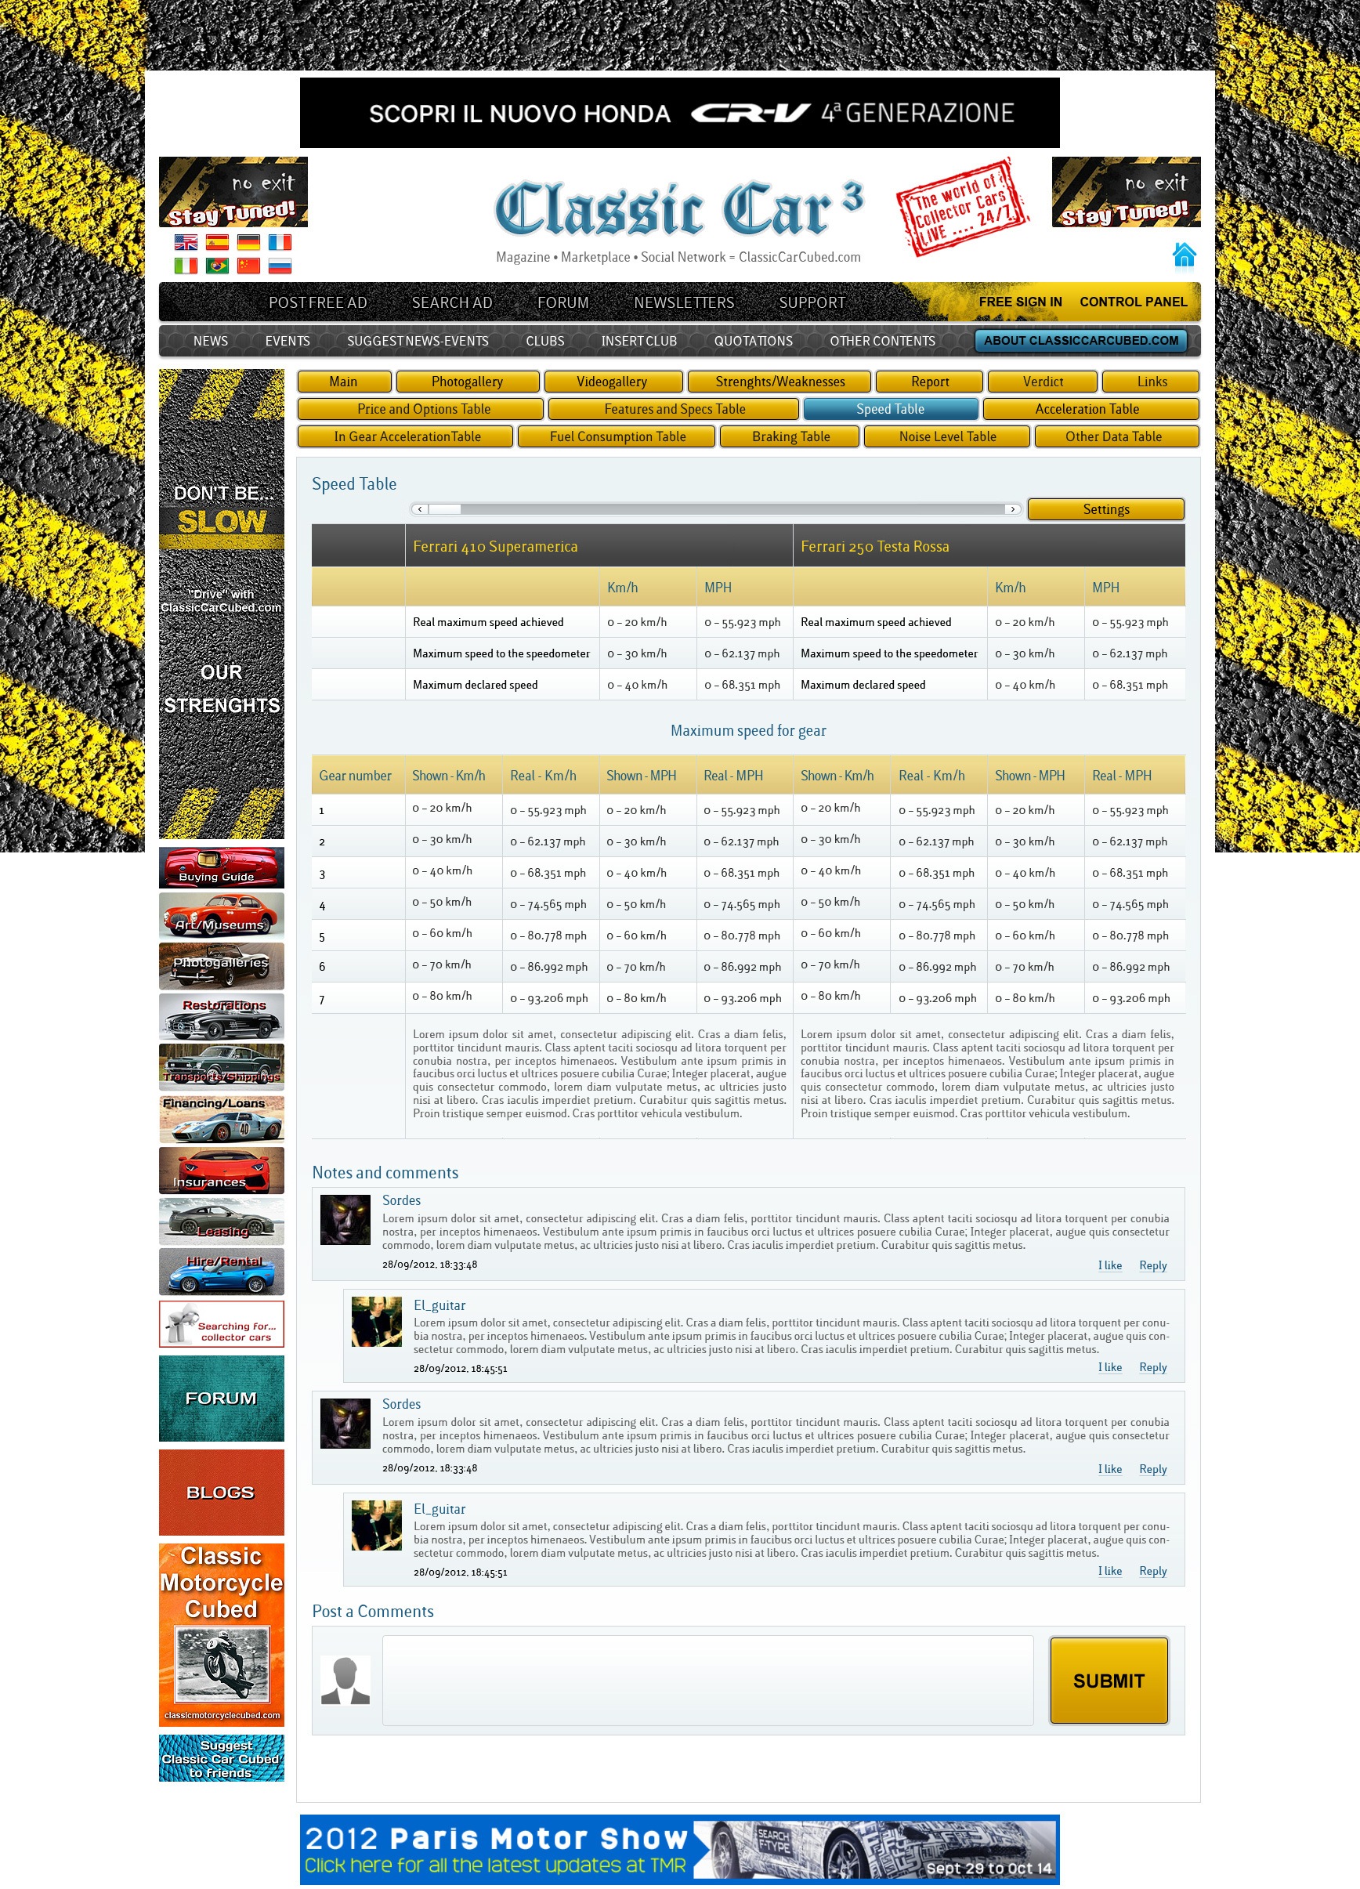The height and width of the screenshot is (1889, 1360).
Task: Open the Buying Guide sidebar image
Action: click(x=222, y=867)
